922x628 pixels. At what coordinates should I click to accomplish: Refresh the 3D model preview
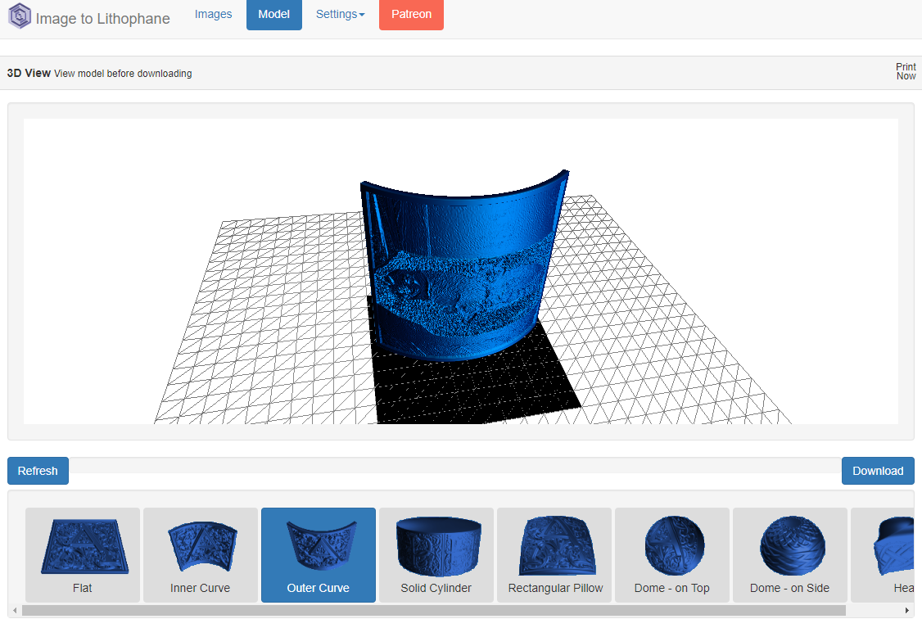tap(38, 471)
